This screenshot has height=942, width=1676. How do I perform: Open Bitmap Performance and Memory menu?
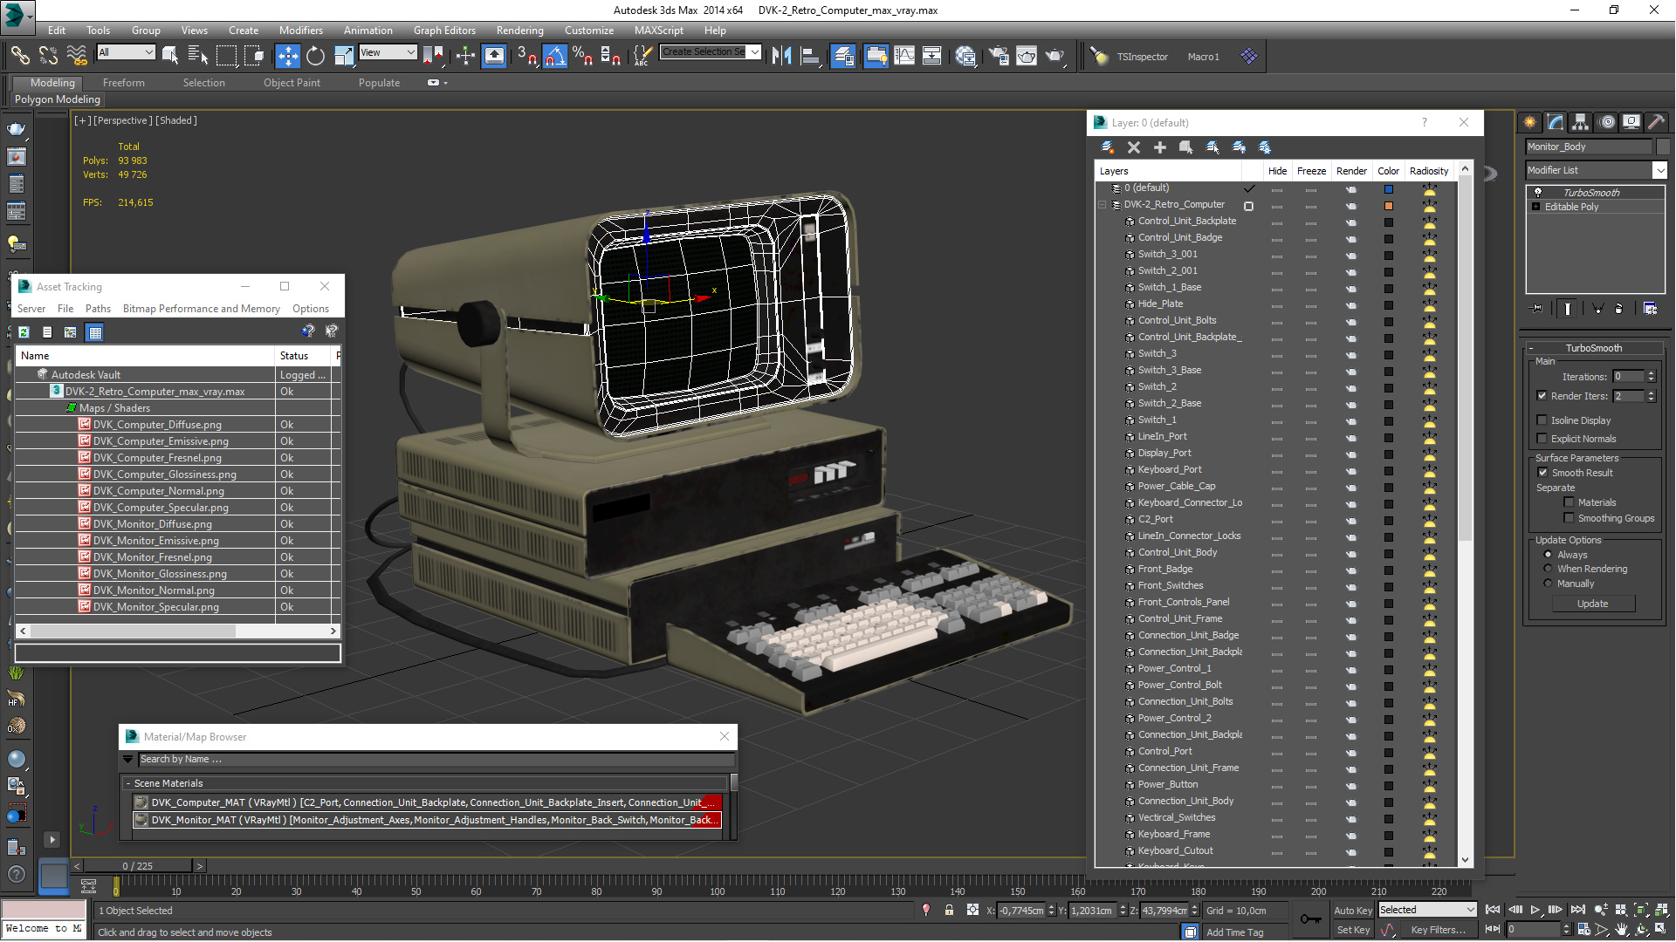click(201, 309)
